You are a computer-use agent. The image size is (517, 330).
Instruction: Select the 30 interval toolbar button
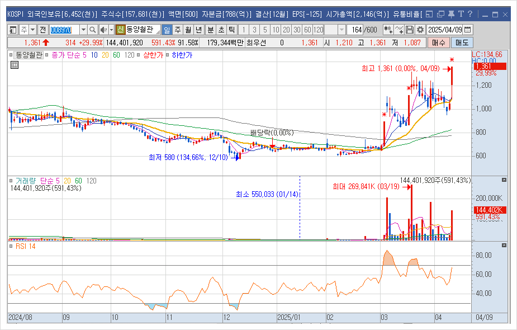click(297, 30)
